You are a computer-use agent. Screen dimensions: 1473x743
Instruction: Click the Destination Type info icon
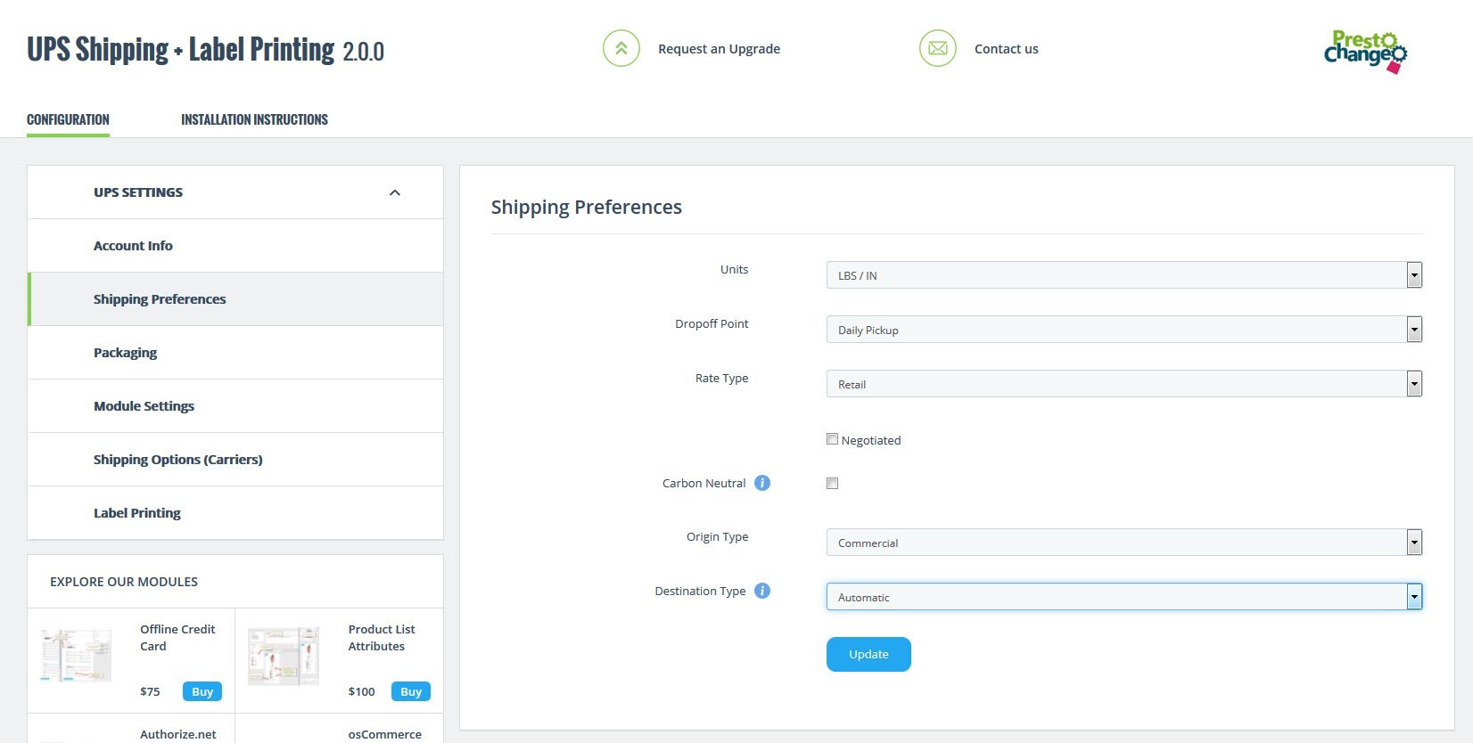point(762,591)
